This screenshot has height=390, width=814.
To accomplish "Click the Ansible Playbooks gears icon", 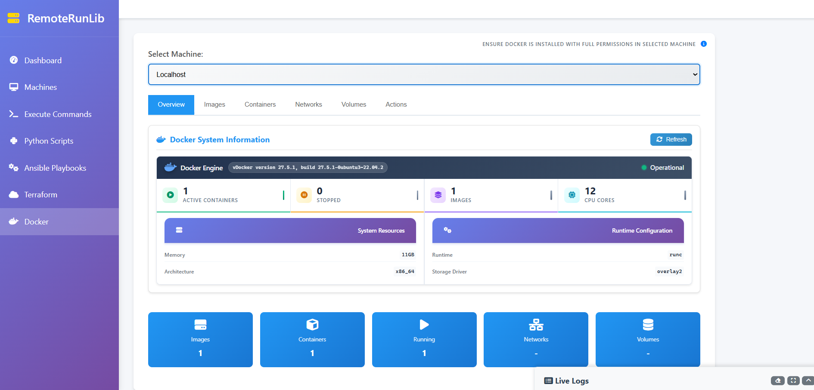I will (x=14, y=168).
